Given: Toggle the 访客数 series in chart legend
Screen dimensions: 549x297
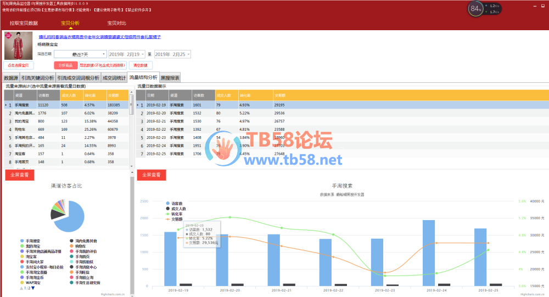Looking at the screenshot, I should point(174,204).
